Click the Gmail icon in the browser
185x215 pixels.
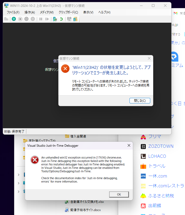coord(176,13)
